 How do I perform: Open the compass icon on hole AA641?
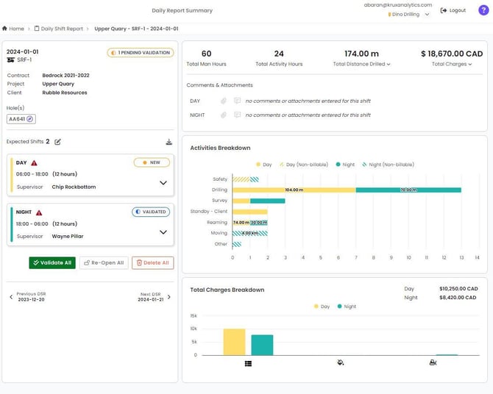pyautogui.click(x=30, y=119)
